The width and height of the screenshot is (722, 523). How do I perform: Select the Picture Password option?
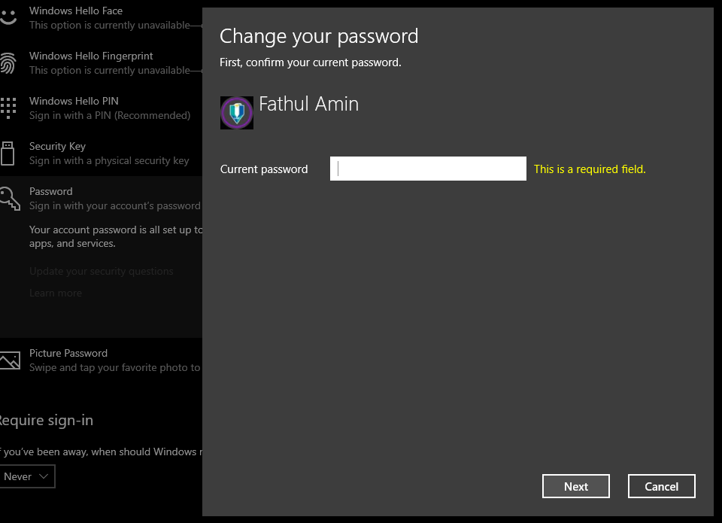pos(101,360)
